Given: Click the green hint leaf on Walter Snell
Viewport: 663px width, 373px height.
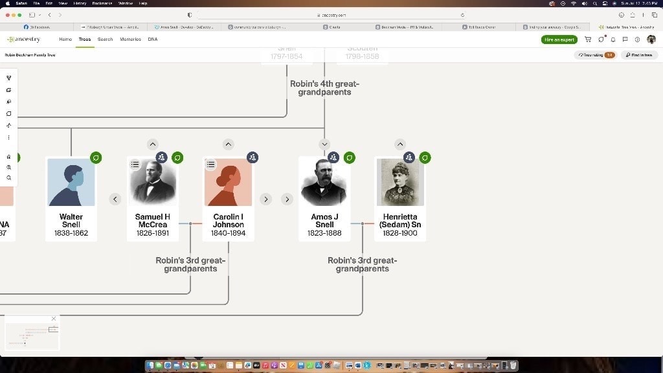Looking at the screenshot, I should point(96,158).
